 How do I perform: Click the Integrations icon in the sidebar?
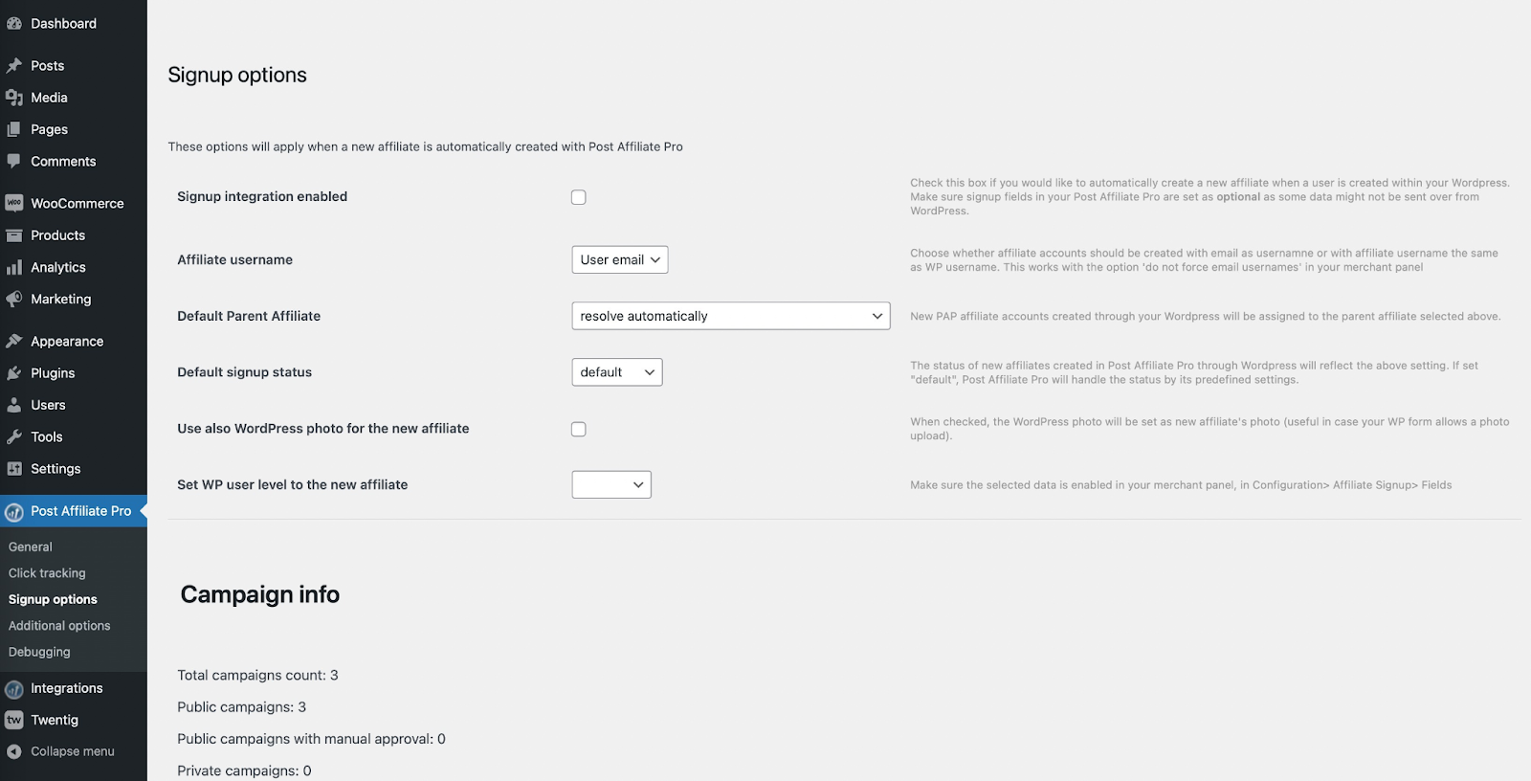point(14,687)
